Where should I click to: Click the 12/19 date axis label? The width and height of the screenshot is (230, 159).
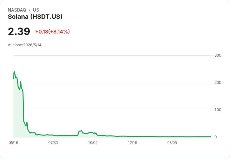(x=132, y=142)
